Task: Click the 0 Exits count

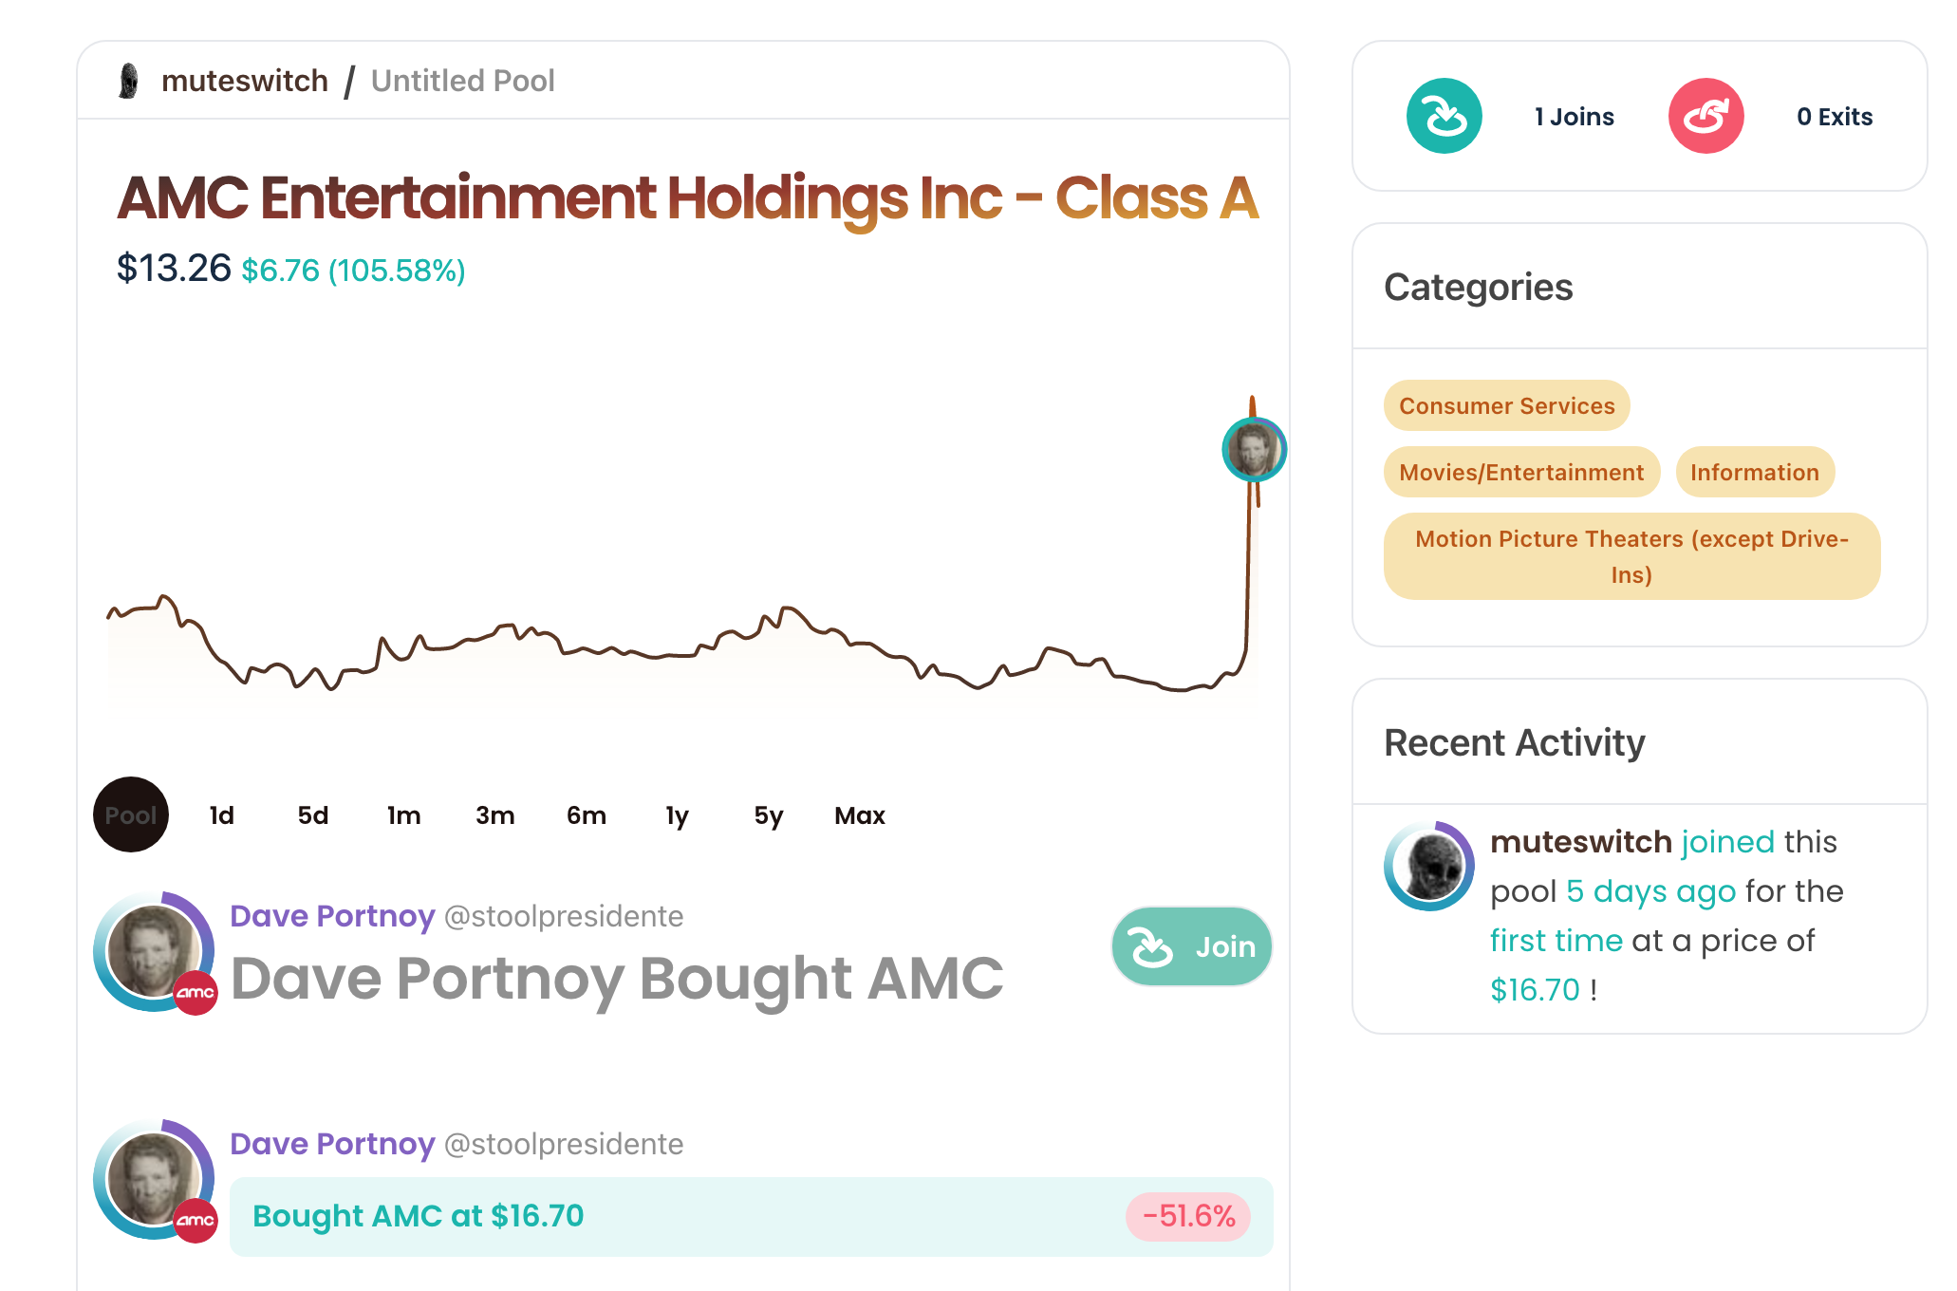Action: [1835, 117]
